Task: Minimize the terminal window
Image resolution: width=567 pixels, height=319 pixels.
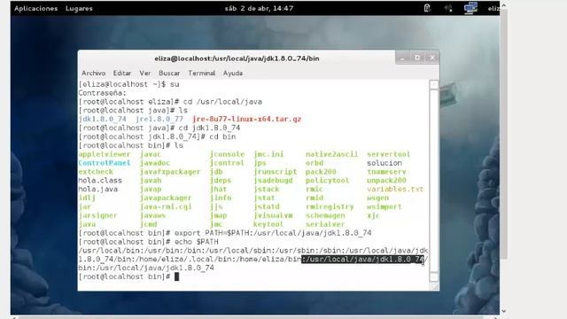Action: click(402, 58)
